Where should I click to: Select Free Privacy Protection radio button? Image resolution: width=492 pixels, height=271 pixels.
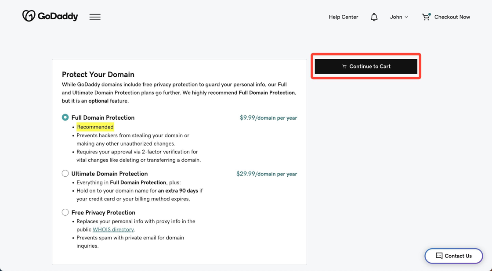pyautogui.click(x=65, y=212)
